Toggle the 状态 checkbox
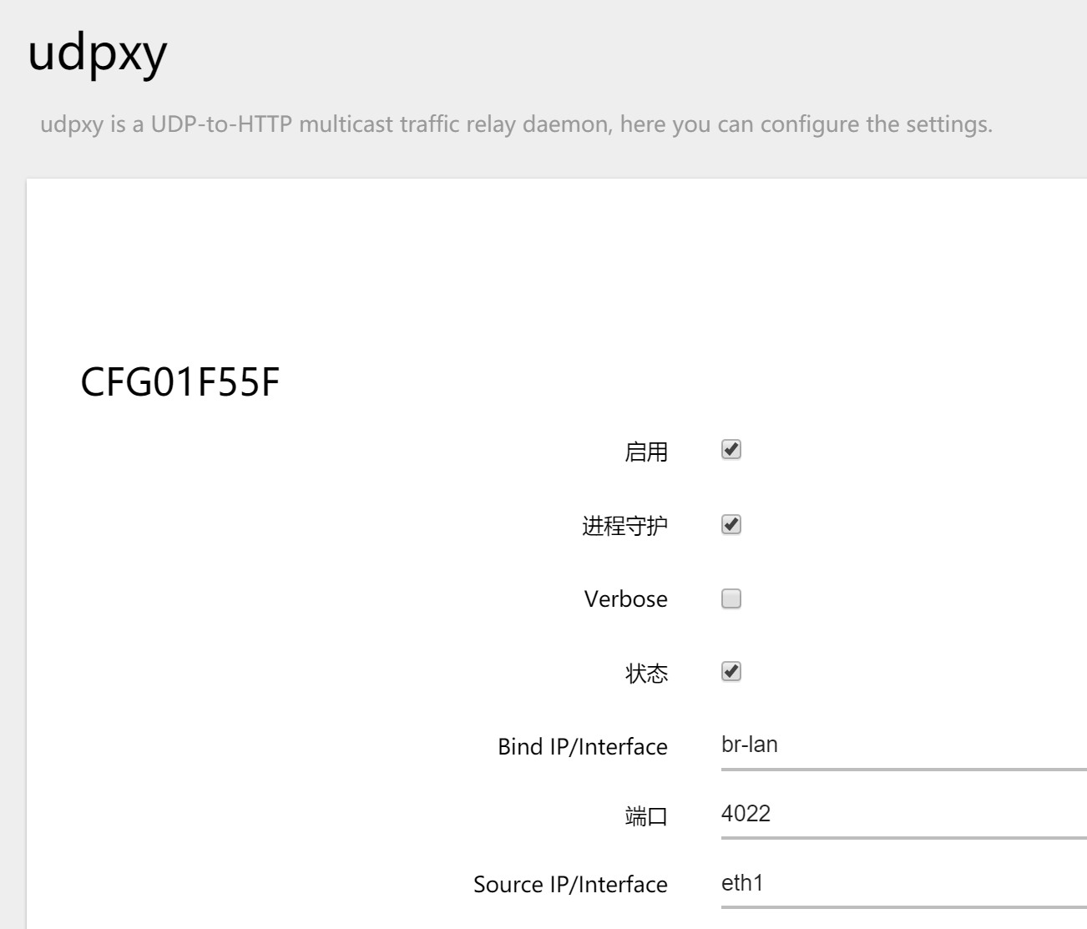Image resolution: width=1087 pixels, height=929 pixels. coord(731,672)
